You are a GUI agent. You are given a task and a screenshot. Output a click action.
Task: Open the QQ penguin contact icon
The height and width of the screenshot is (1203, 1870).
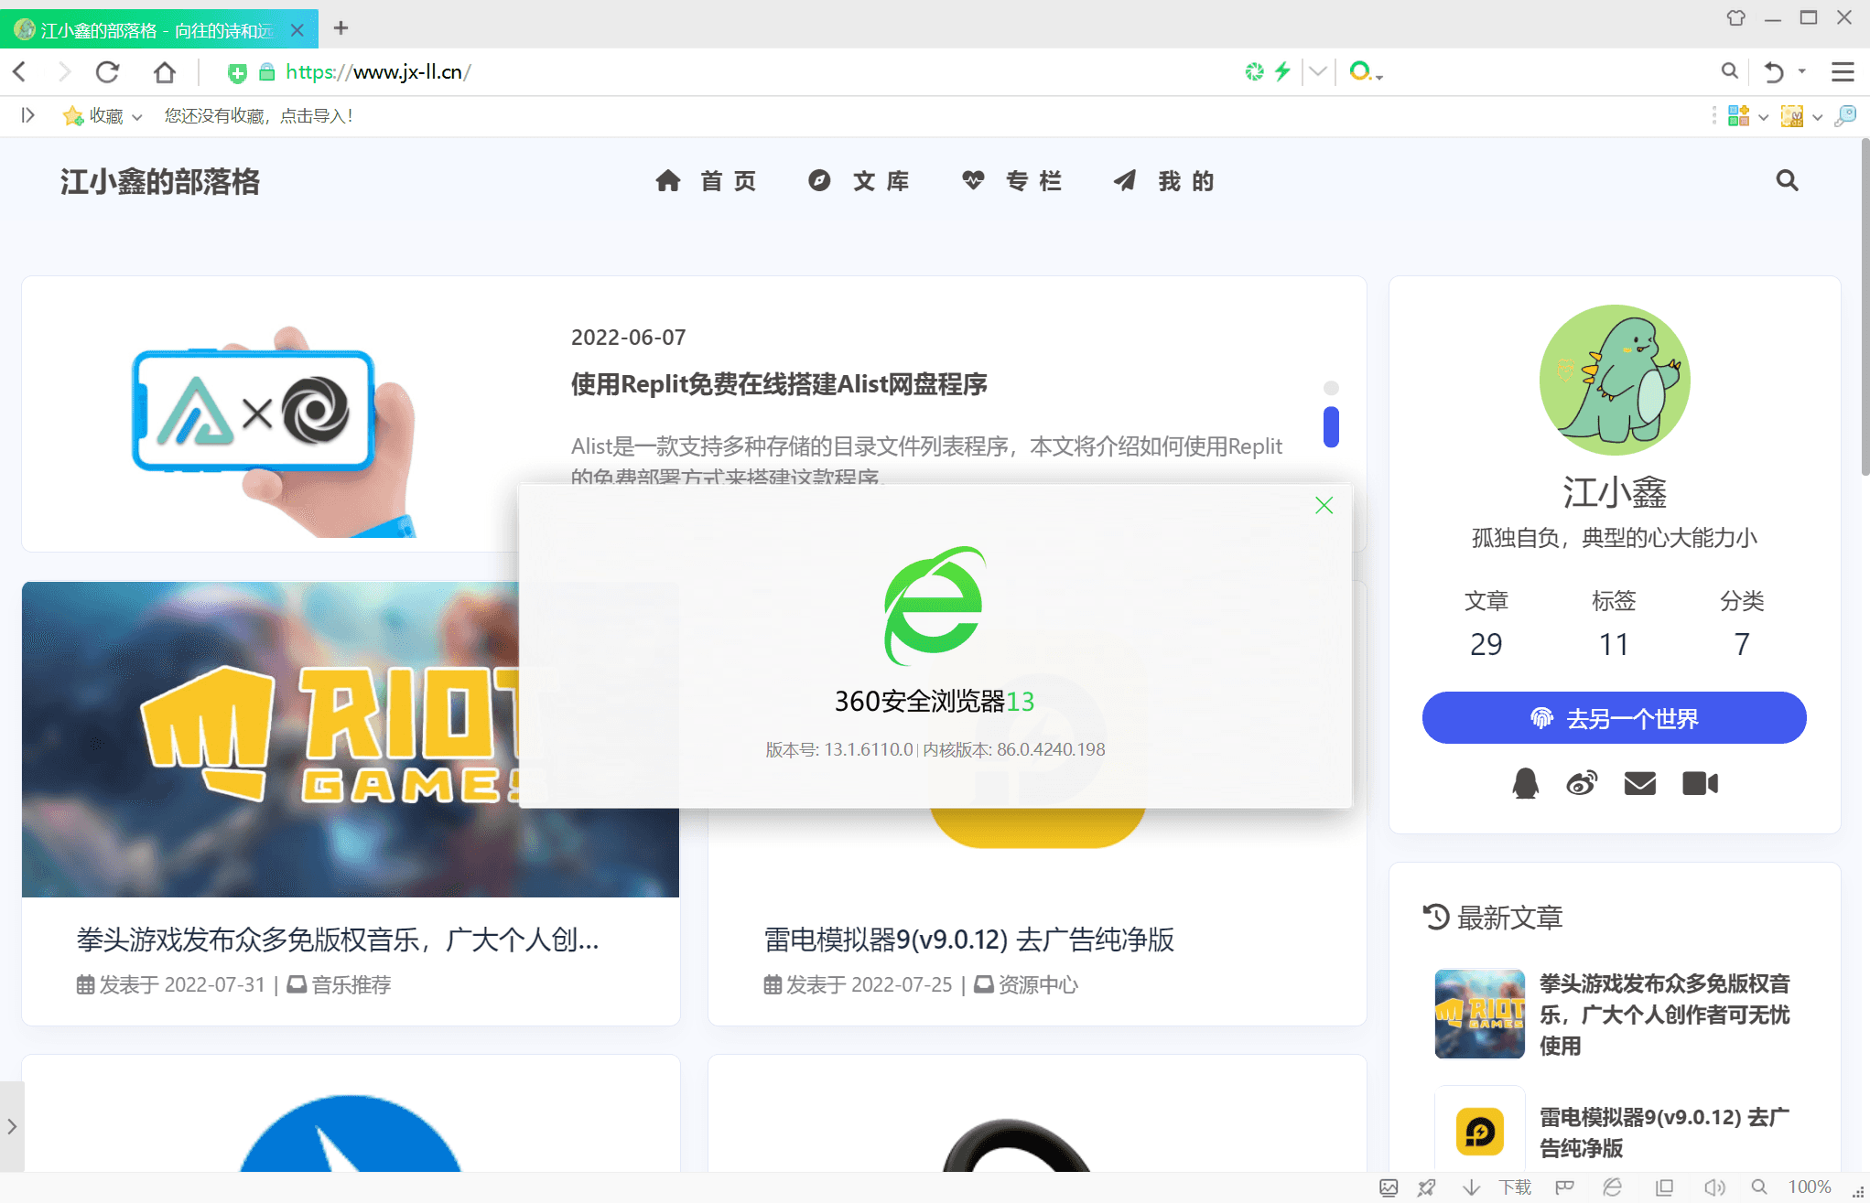tap(1525, 784)
